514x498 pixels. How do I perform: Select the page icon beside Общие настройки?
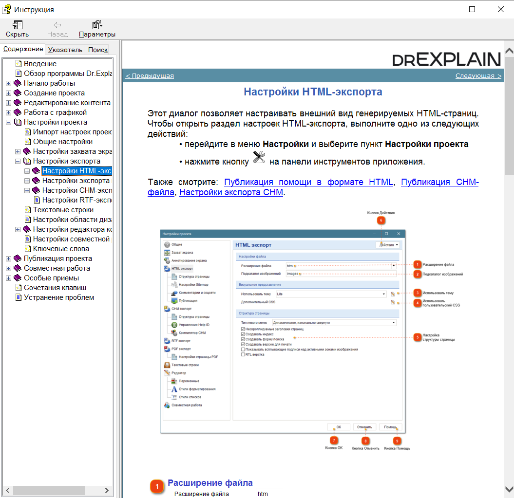pyautogui.click(x=28, y=142)
